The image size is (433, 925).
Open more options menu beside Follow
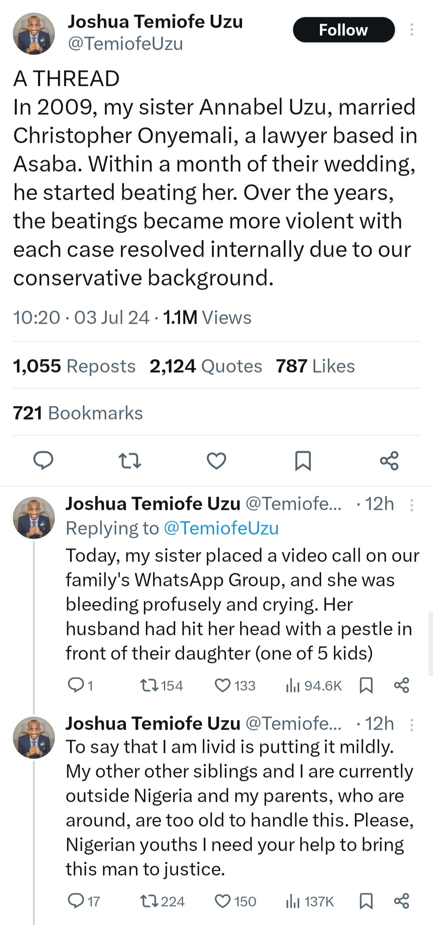tap(411, 30)
